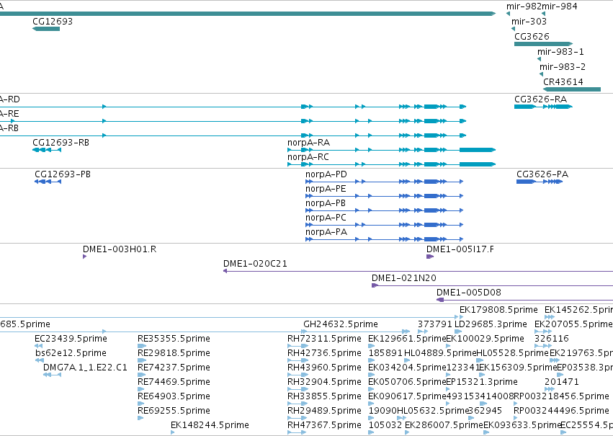Open the GH24632.5prime EST label
The height and width of the screenshot is (436, 613).
point(341,324)
